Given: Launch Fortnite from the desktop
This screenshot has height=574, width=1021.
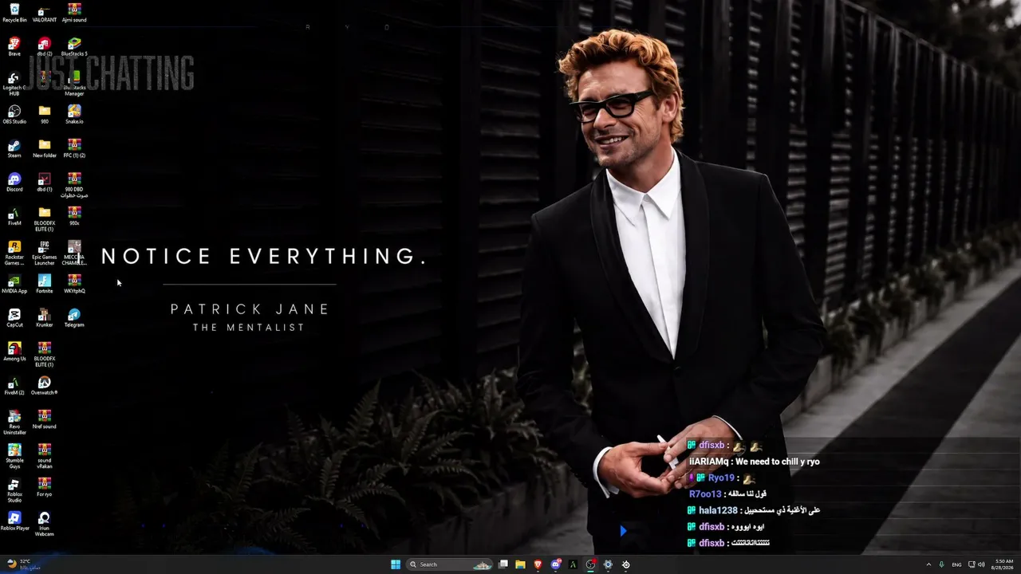Looking at the screenshot, I should point(45,284).
